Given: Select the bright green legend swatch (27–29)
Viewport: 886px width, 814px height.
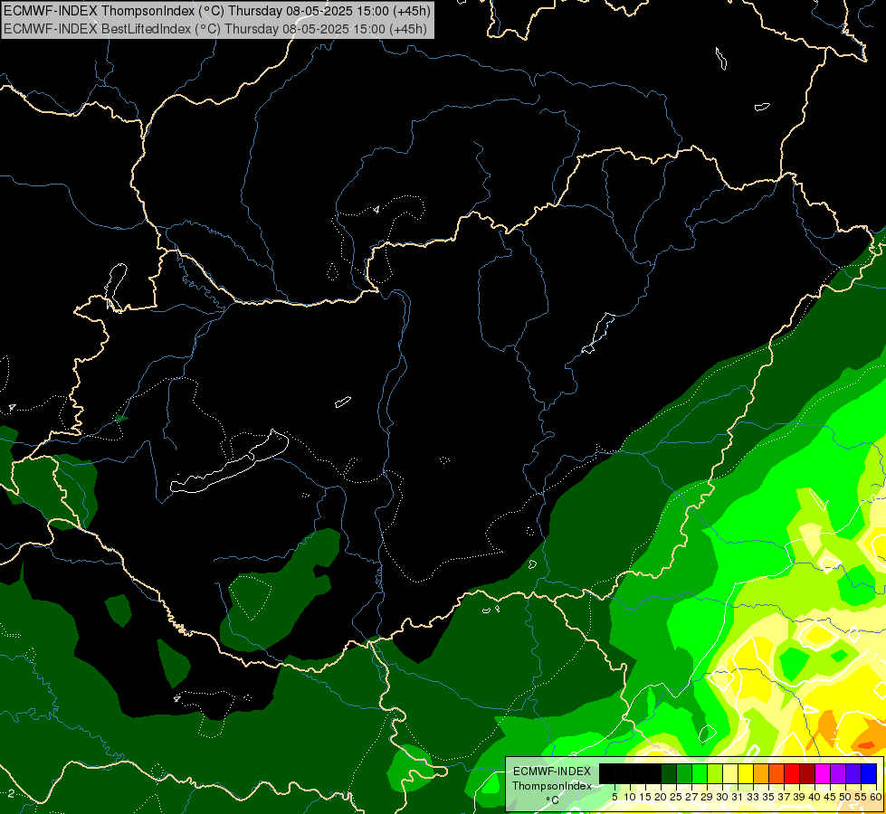Looking at the screenshot, I should tap(700, 773).
